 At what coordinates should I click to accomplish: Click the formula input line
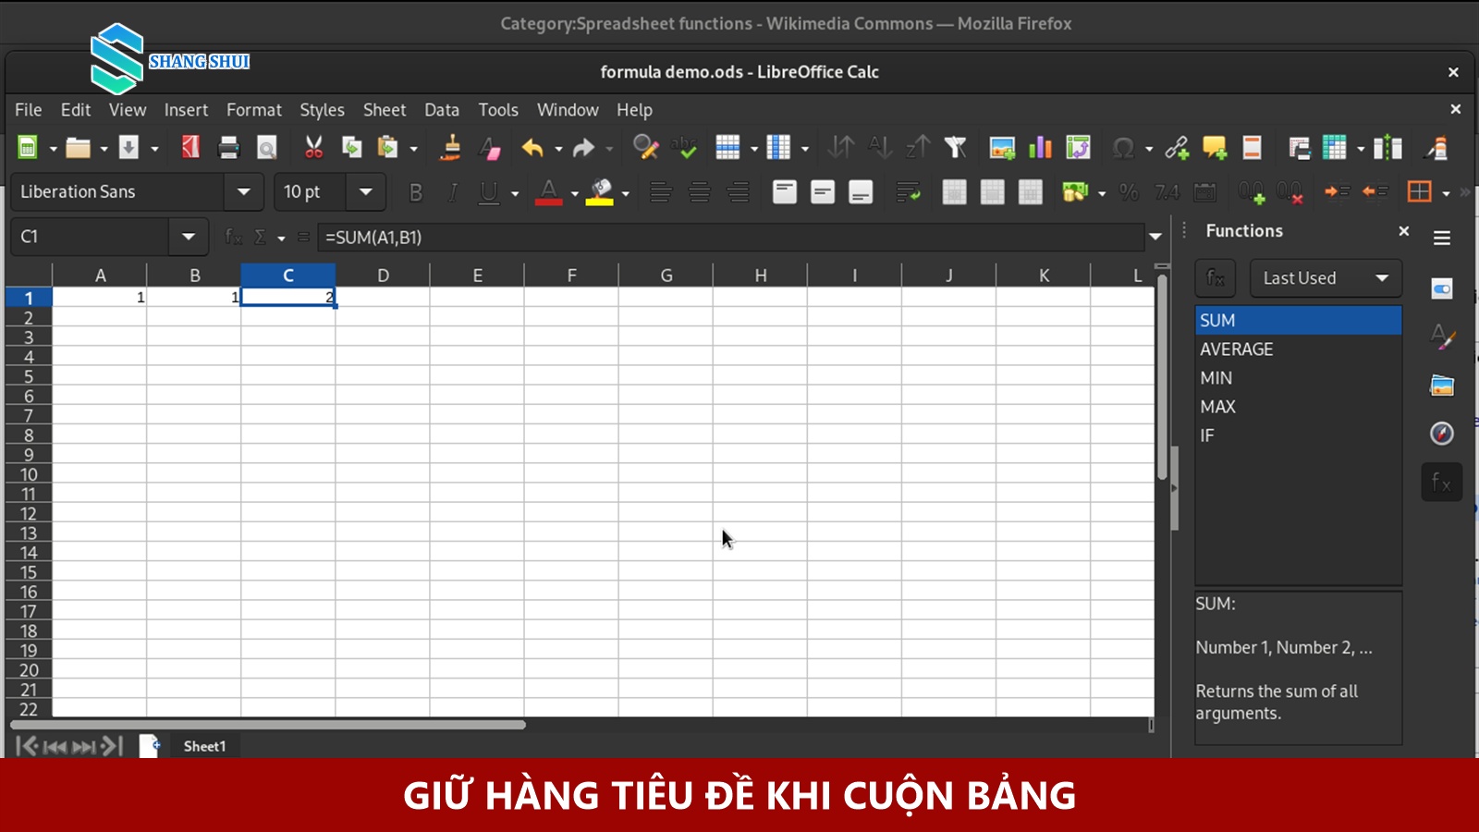731,238
